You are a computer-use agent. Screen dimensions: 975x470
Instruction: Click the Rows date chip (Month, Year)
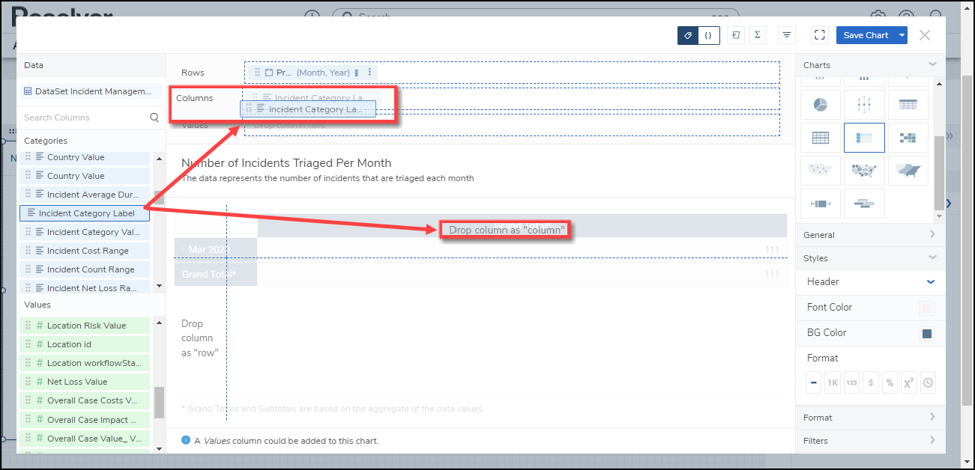coord(313,73)
